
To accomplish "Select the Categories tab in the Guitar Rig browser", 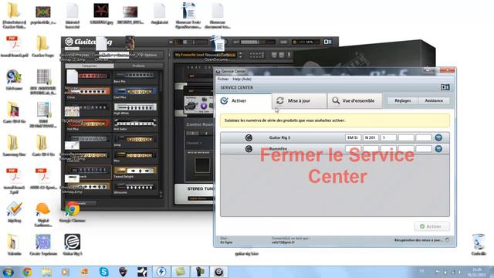I will point(90,66).
